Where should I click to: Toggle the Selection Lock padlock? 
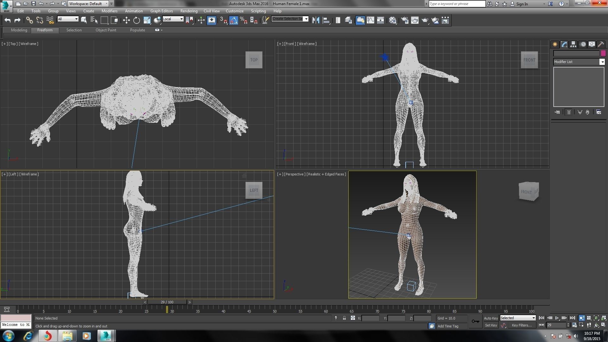click(344, 318)
